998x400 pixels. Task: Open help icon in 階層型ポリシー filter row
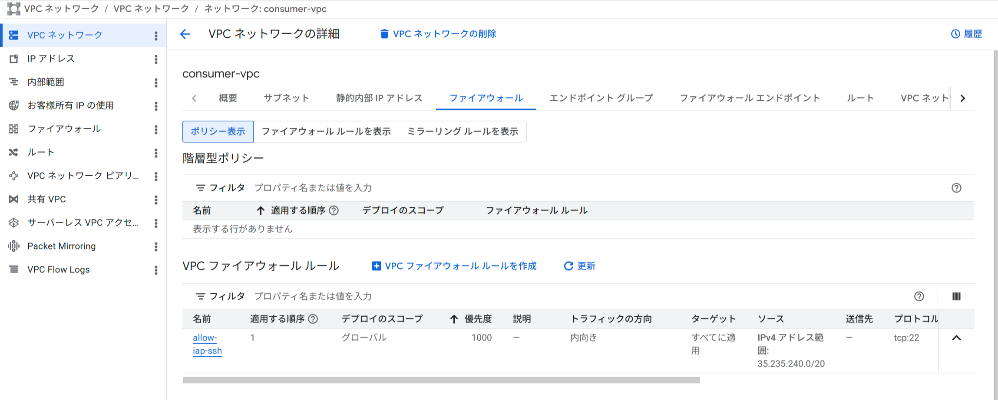pos(956,188)
